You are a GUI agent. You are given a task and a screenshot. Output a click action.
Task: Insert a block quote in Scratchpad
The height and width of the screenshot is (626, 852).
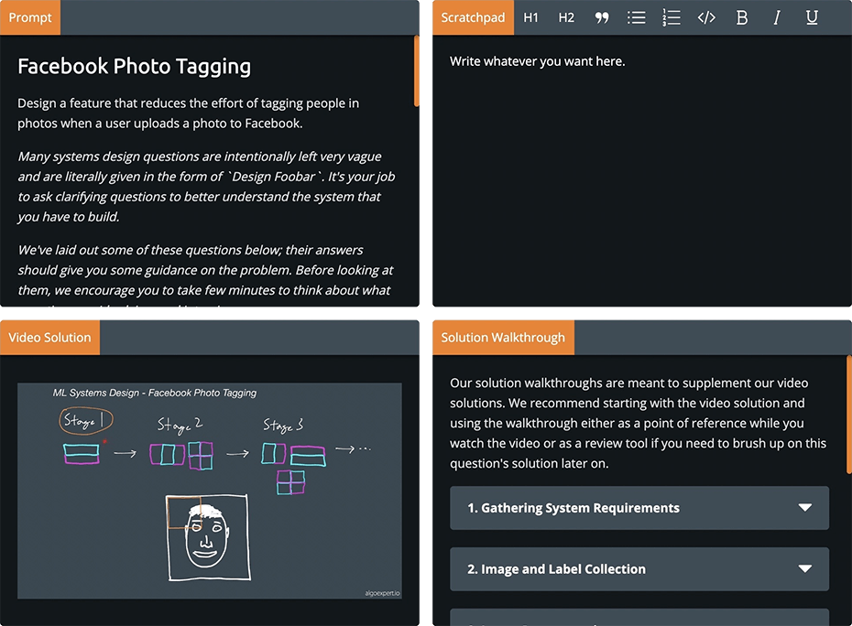(x=602, y=17)
